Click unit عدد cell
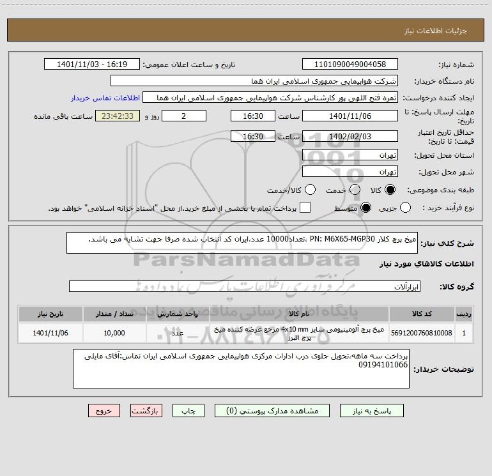492x476 pixels. [x=178, y=333]
